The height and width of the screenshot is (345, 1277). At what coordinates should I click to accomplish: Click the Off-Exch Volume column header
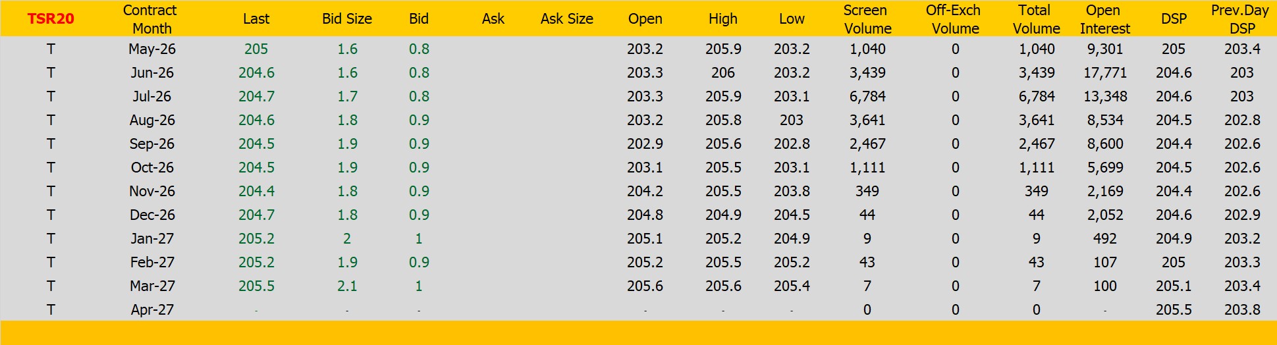point(954,19)
